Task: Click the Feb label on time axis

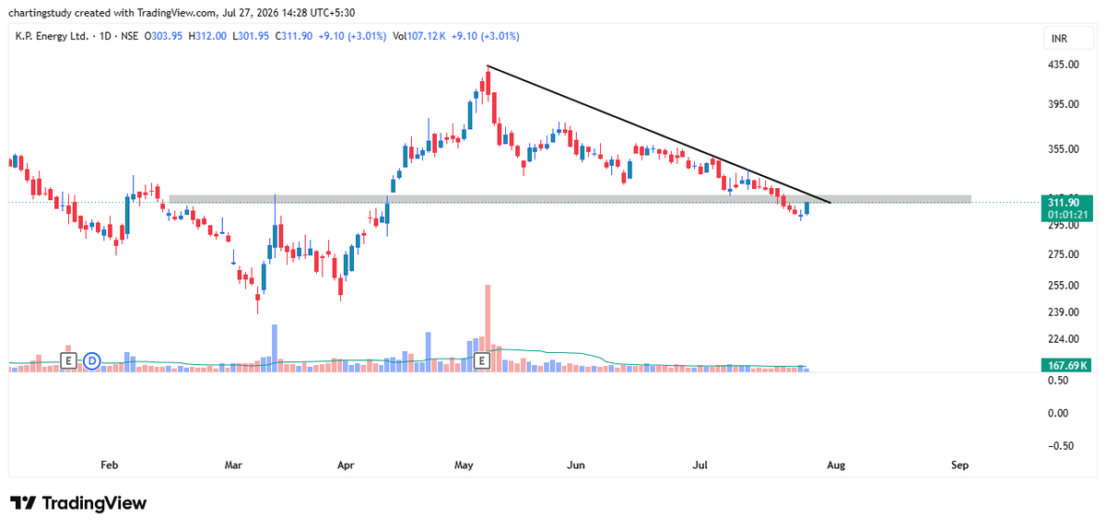Action: pyautogui.click(x=110, y=466)
